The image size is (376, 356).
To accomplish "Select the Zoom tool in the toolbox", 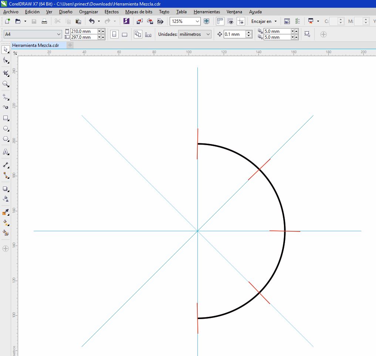I will click(6, 84).
